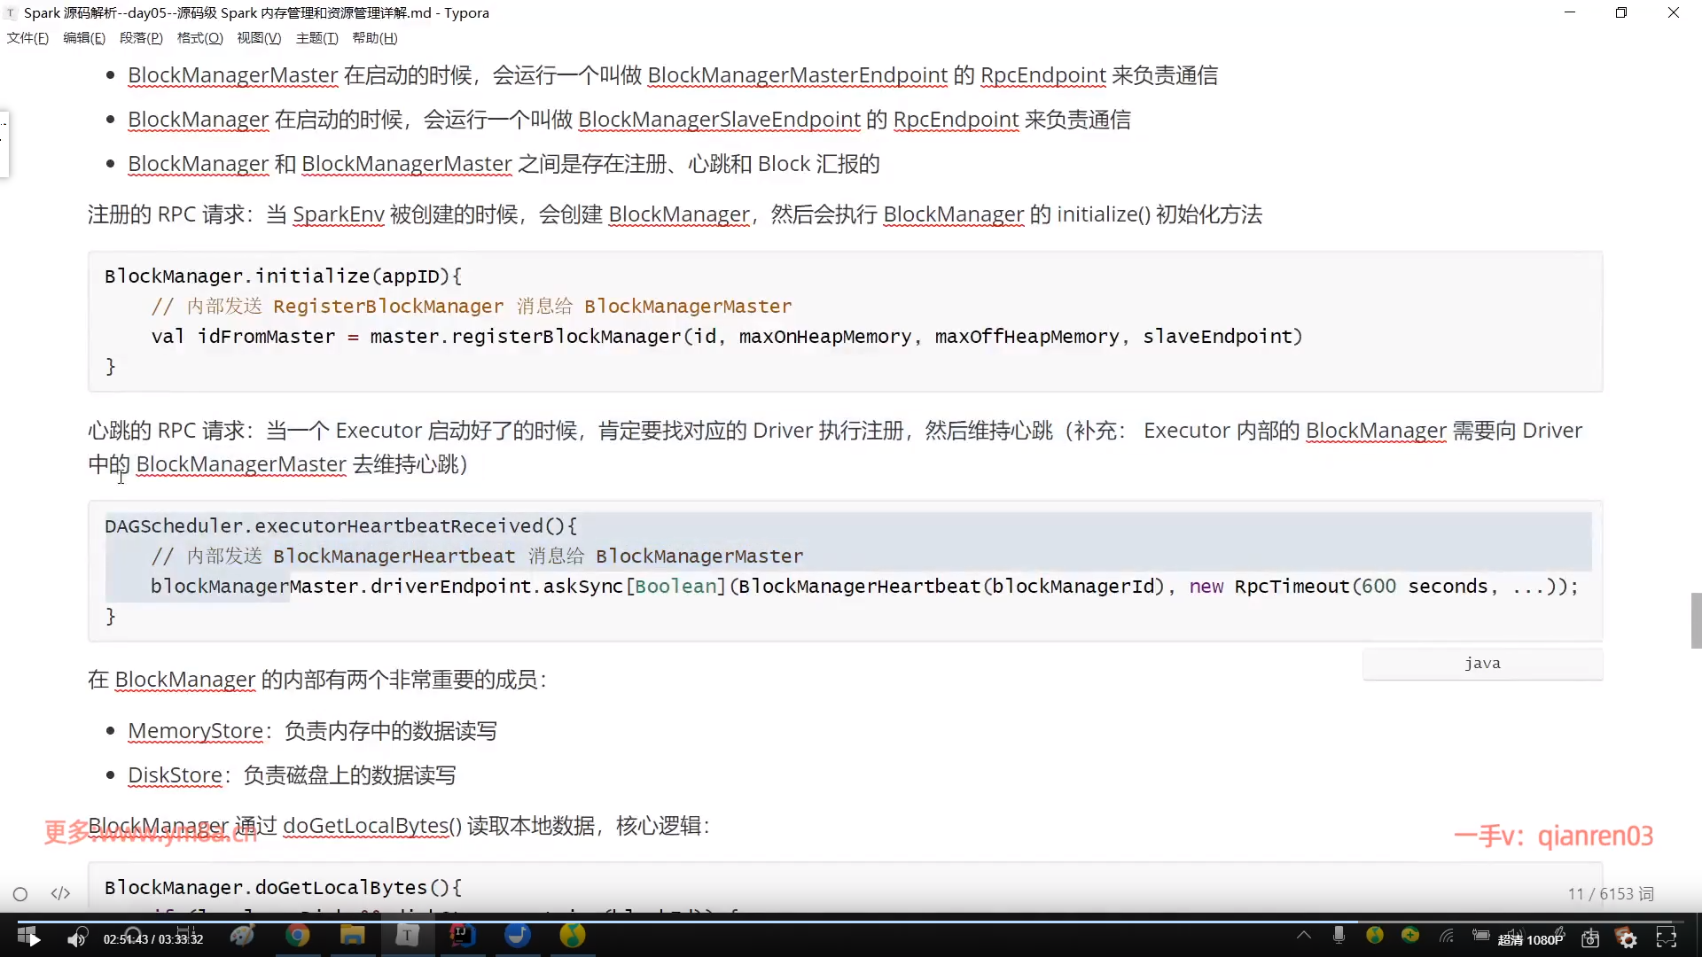Enter fullscreen with the corner brackets icon
This screenshot has height=957, width=1702.
1667,938
